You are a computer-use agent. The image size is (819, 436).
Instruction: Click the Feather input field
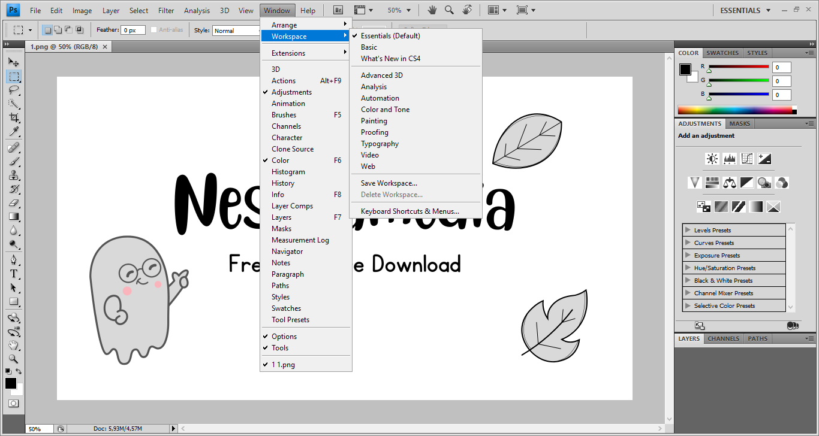click(133, 30)
